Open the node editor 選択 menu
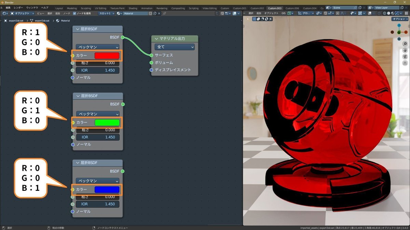 [50, 13]
